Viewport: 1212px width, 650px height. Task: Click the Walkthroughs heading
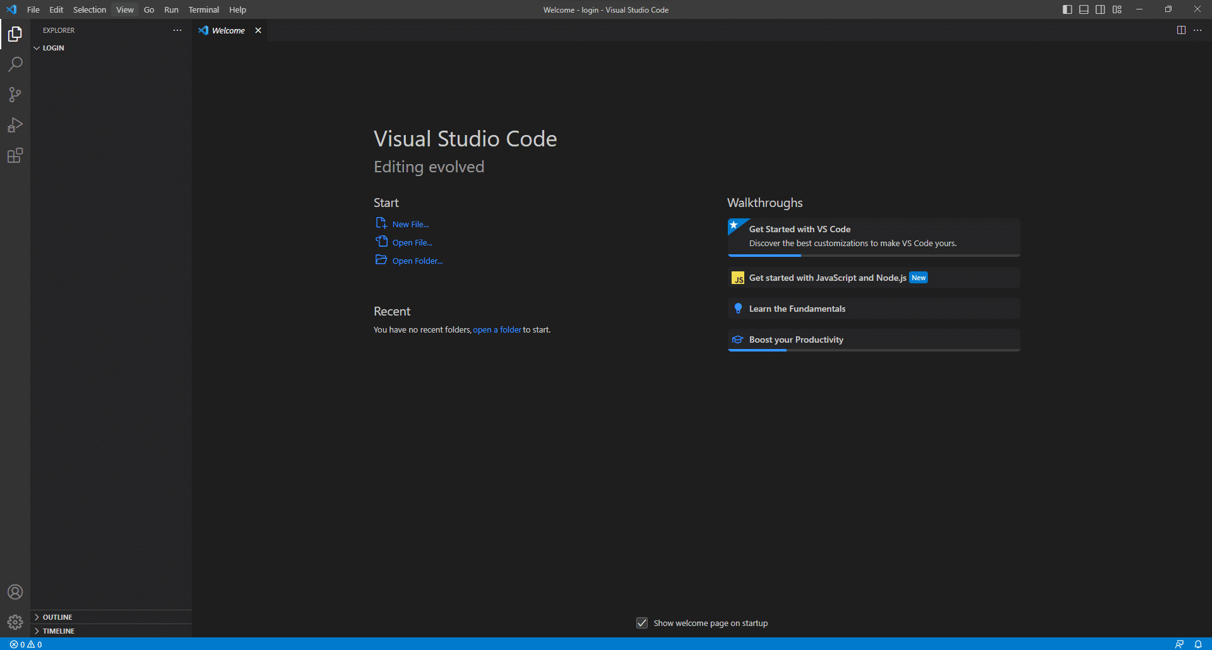(764, 203)
